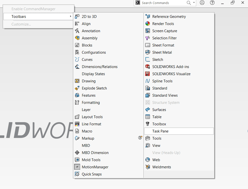Click the SOLIDWORKS Visualize icon

[x=147, y=74]
